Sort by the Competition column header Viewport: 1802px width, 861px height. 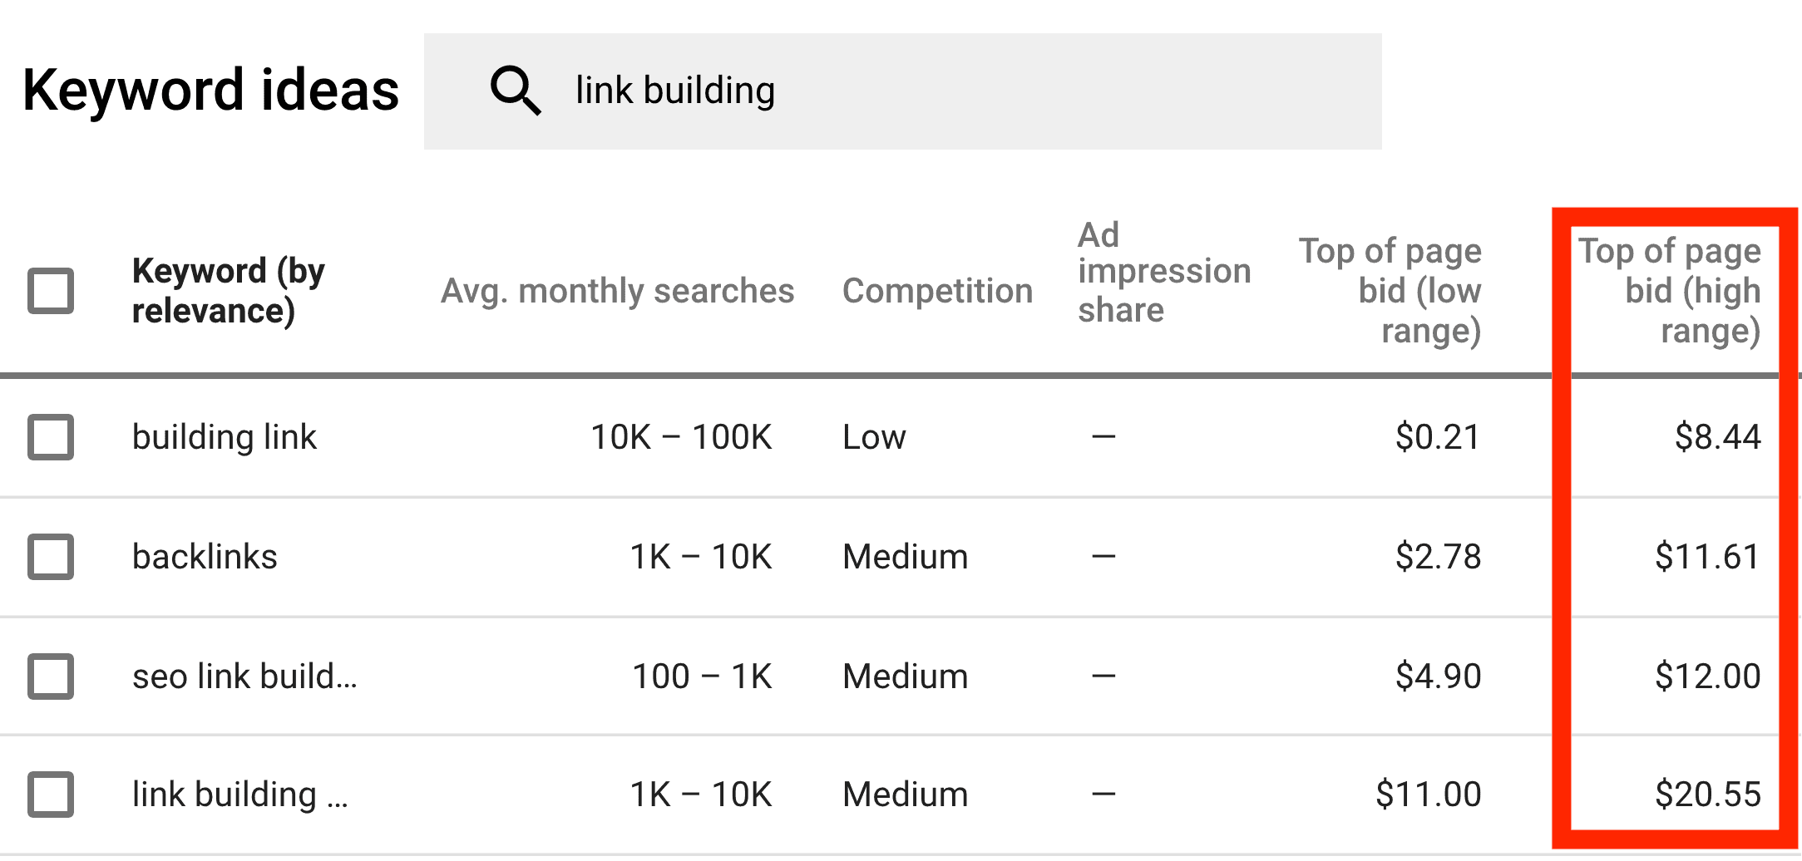coord(937,291)
